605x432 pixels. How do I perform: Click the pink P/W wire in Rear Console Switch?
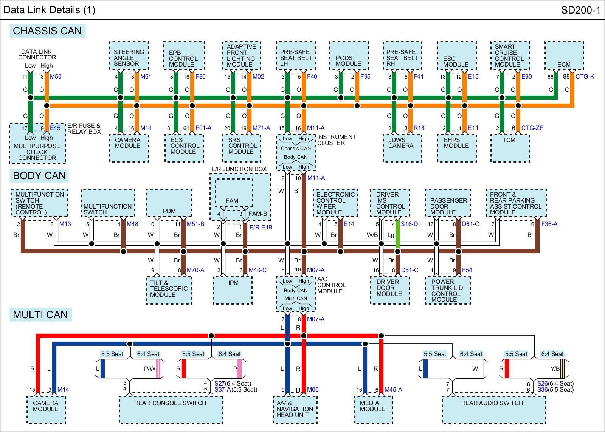[158, 369]
